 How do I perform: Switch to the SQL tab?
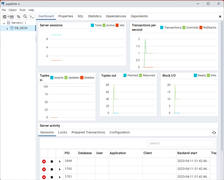point(80,16)
